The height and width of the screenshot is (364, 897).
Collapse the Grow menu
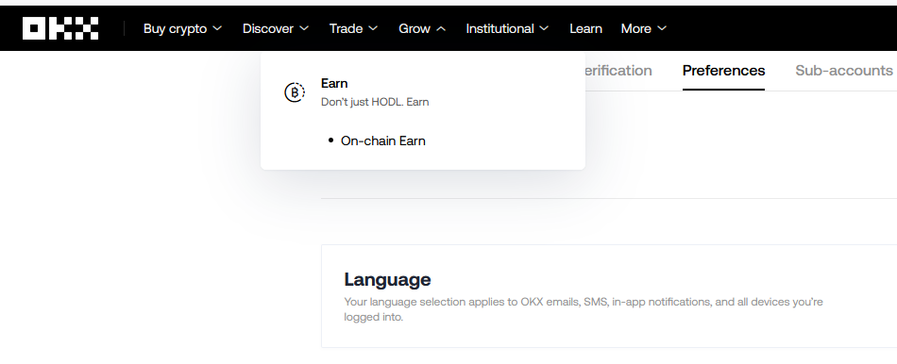coord(422,28)
